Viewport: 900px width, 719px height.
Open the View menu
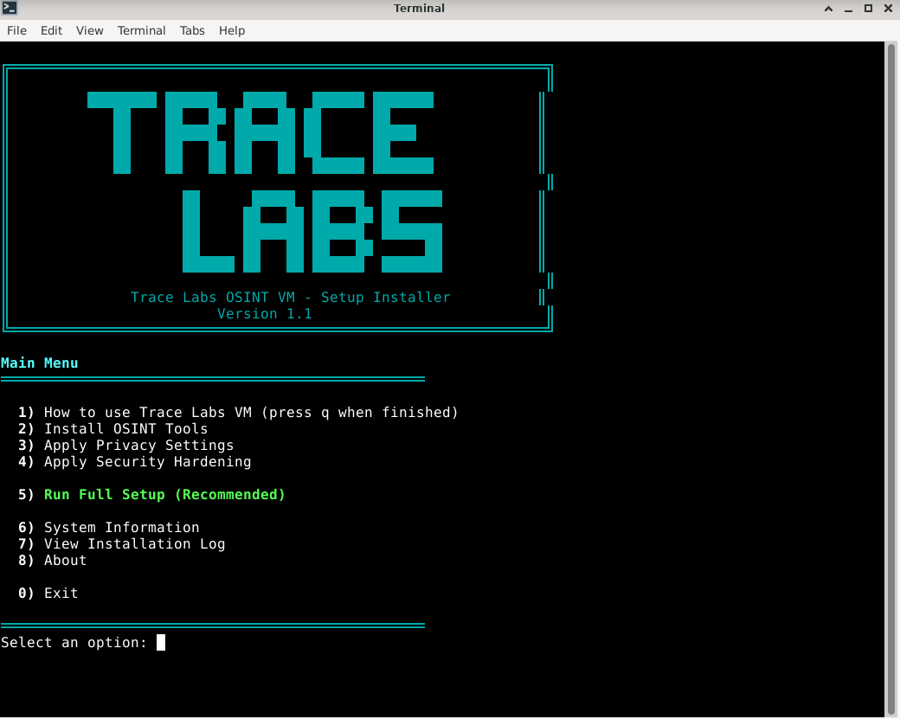tap(89, 30)
